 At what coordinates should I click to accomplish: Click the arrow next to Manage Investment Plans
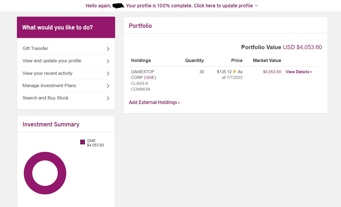click(x=108, y=86)
